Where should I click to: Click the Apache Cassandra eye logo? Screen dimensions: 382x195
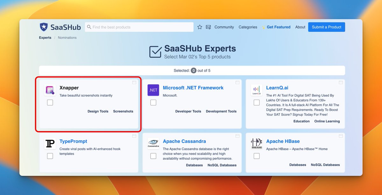(x=153, y=144)
